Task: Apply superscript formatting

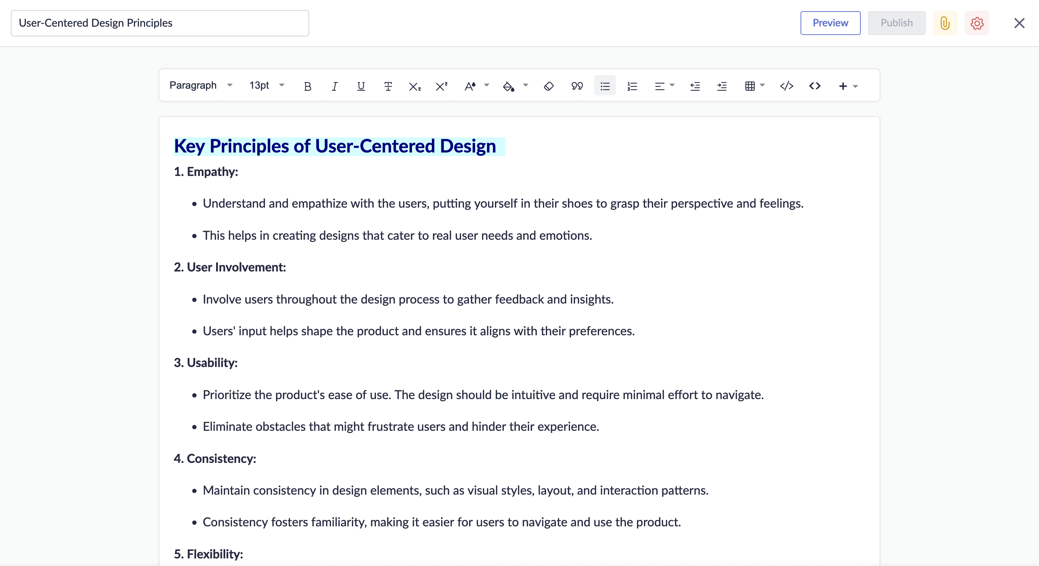Action: (441, 86)
